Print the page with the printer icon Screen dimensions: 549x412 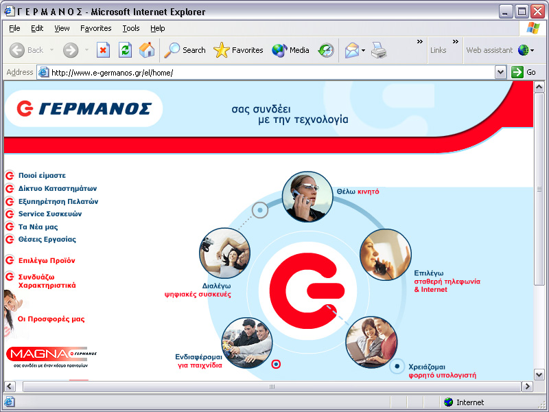point(379,50)
